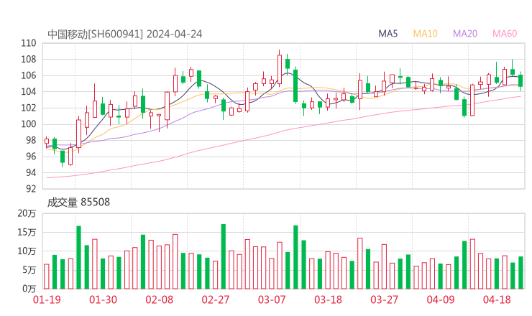The width and height of the screenshot is (532, 316).
Task: Click the 98 price axis label
Action: [x=31, y=140]
